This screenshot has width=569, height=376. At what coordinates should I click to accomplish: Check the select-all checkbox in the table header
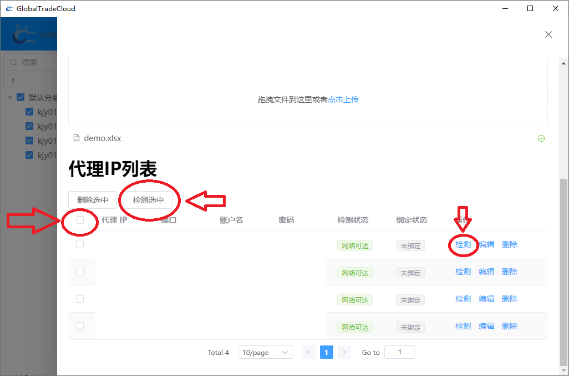click(x=80, y=220)
